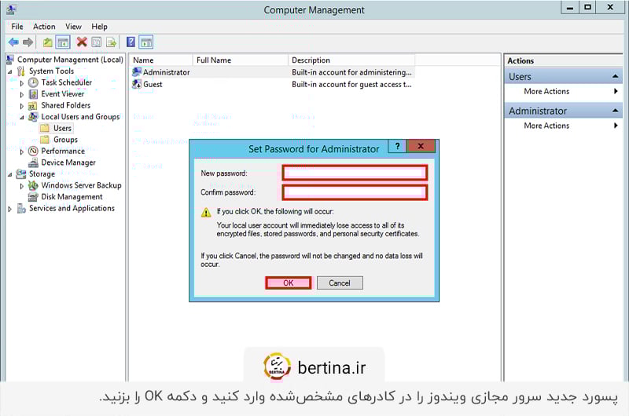Screen dimensions: 629x416
Task: Select Computer Management (Local) root node
Action: pyautogui.click(x=70, y=60)
